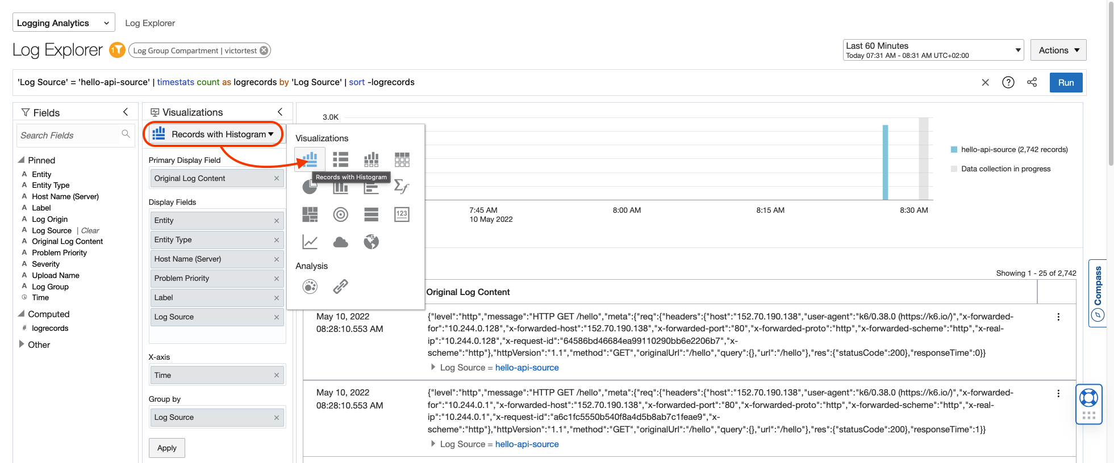
Task: Click the hello-api-source legend color swatch
Action: 954,150
